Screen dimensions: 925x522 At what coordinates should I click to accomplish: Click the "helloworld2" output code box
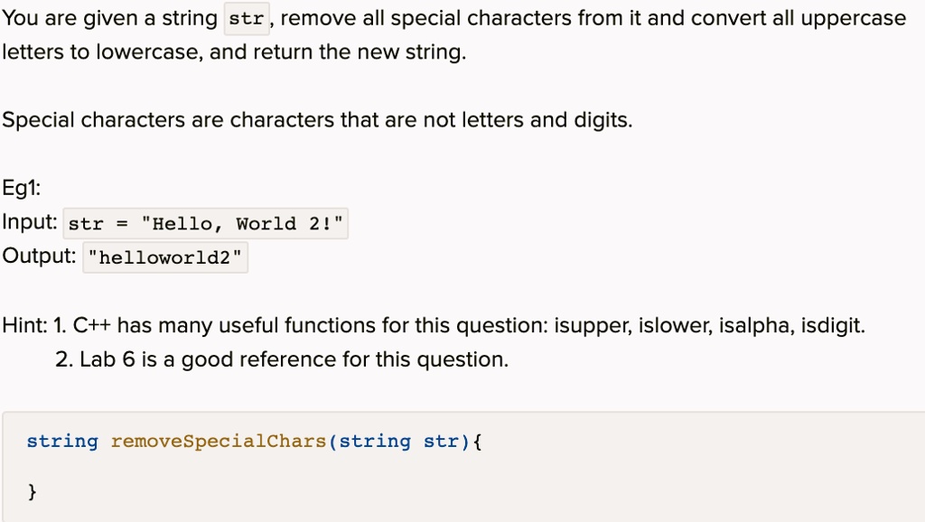pyautogui.click(x=165, y=257)
